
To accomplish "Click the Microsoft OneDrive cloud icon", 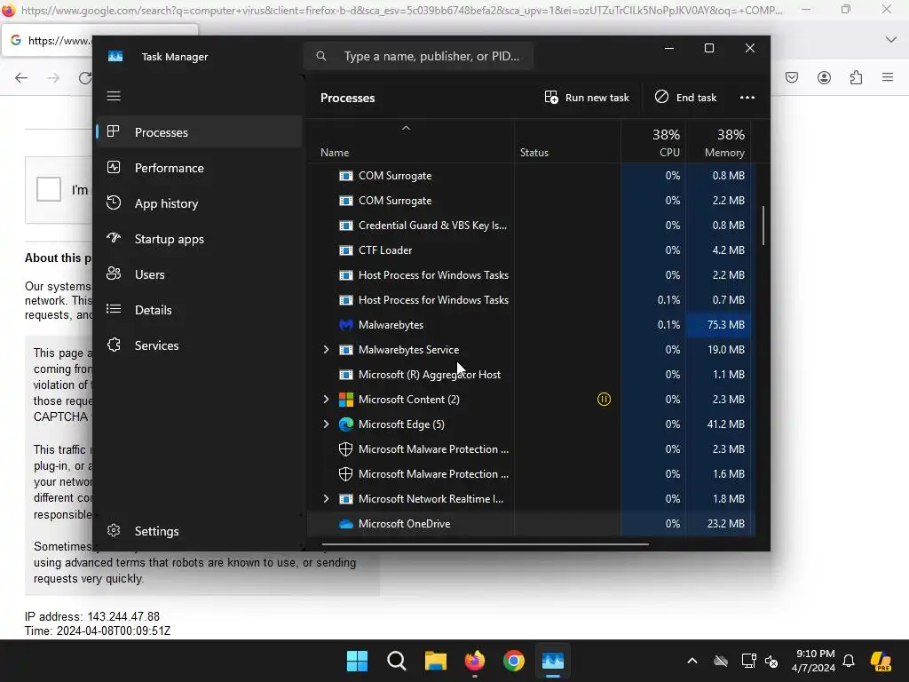I will pyautogui.click(x=346, y=524).
